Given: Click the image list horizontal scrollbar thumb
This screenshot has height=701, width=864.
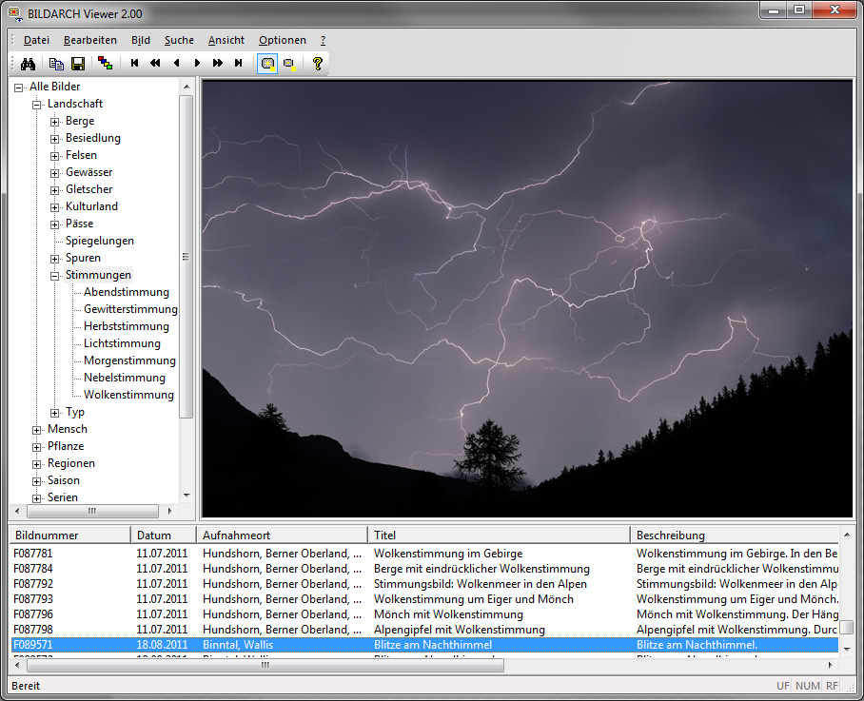Looking at the screenshot, I should pyautogui.click(x=265, y=665).
